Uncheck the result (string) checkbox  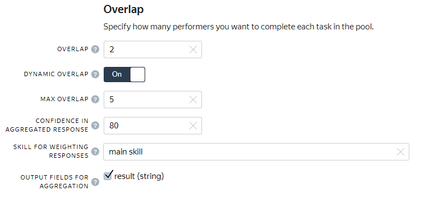[x=108, y=176]
